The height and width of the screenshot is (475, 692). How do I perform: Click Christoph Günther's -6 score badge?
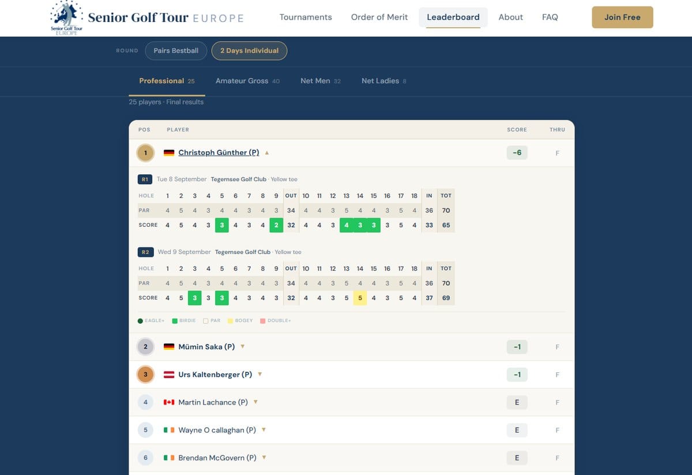click(517, 153)
